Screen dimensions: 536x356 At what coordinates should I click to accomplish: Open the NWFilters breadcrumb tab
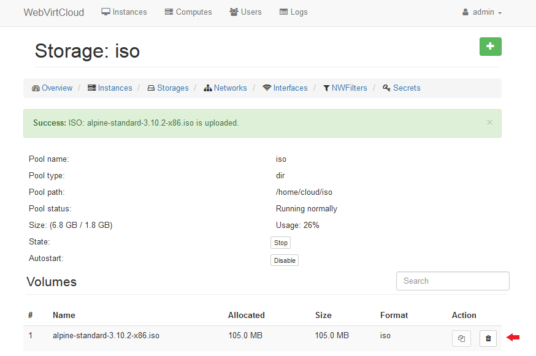pyautogui.click(x=345, y=88)
